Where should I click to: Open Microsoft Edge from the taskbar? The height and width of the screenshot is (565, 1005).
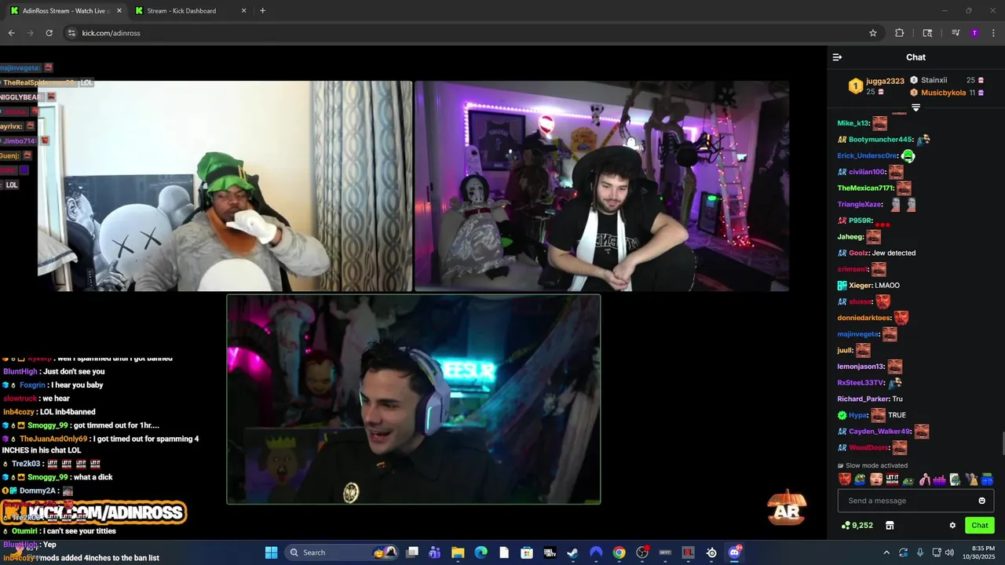coord(481,552)
